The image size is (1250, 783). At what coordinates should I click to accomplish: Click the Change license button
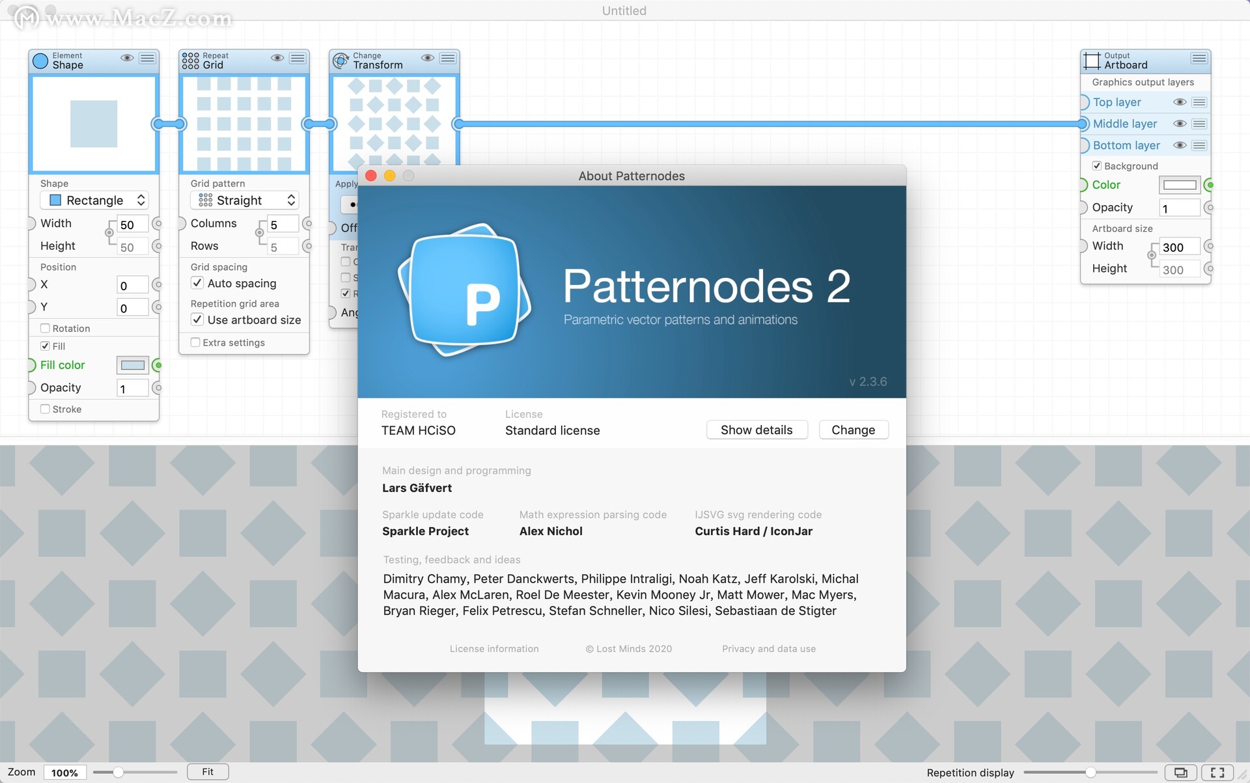[853, 430]
